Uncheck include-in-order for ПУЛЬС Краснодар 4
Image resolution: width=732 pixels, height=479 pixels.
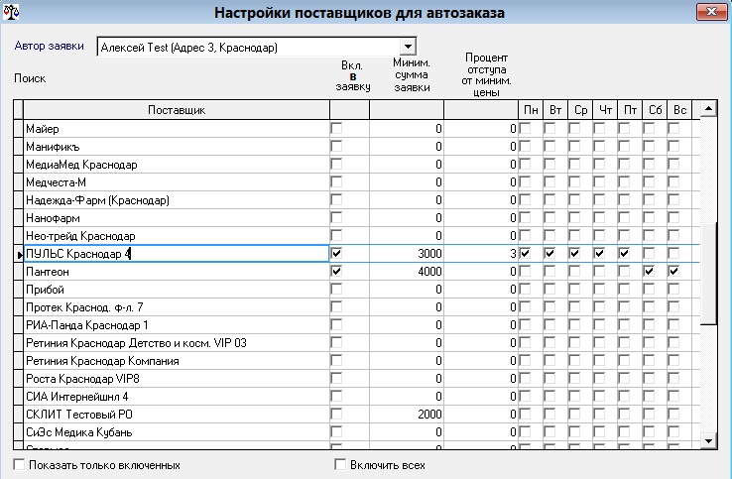point(336,254)
